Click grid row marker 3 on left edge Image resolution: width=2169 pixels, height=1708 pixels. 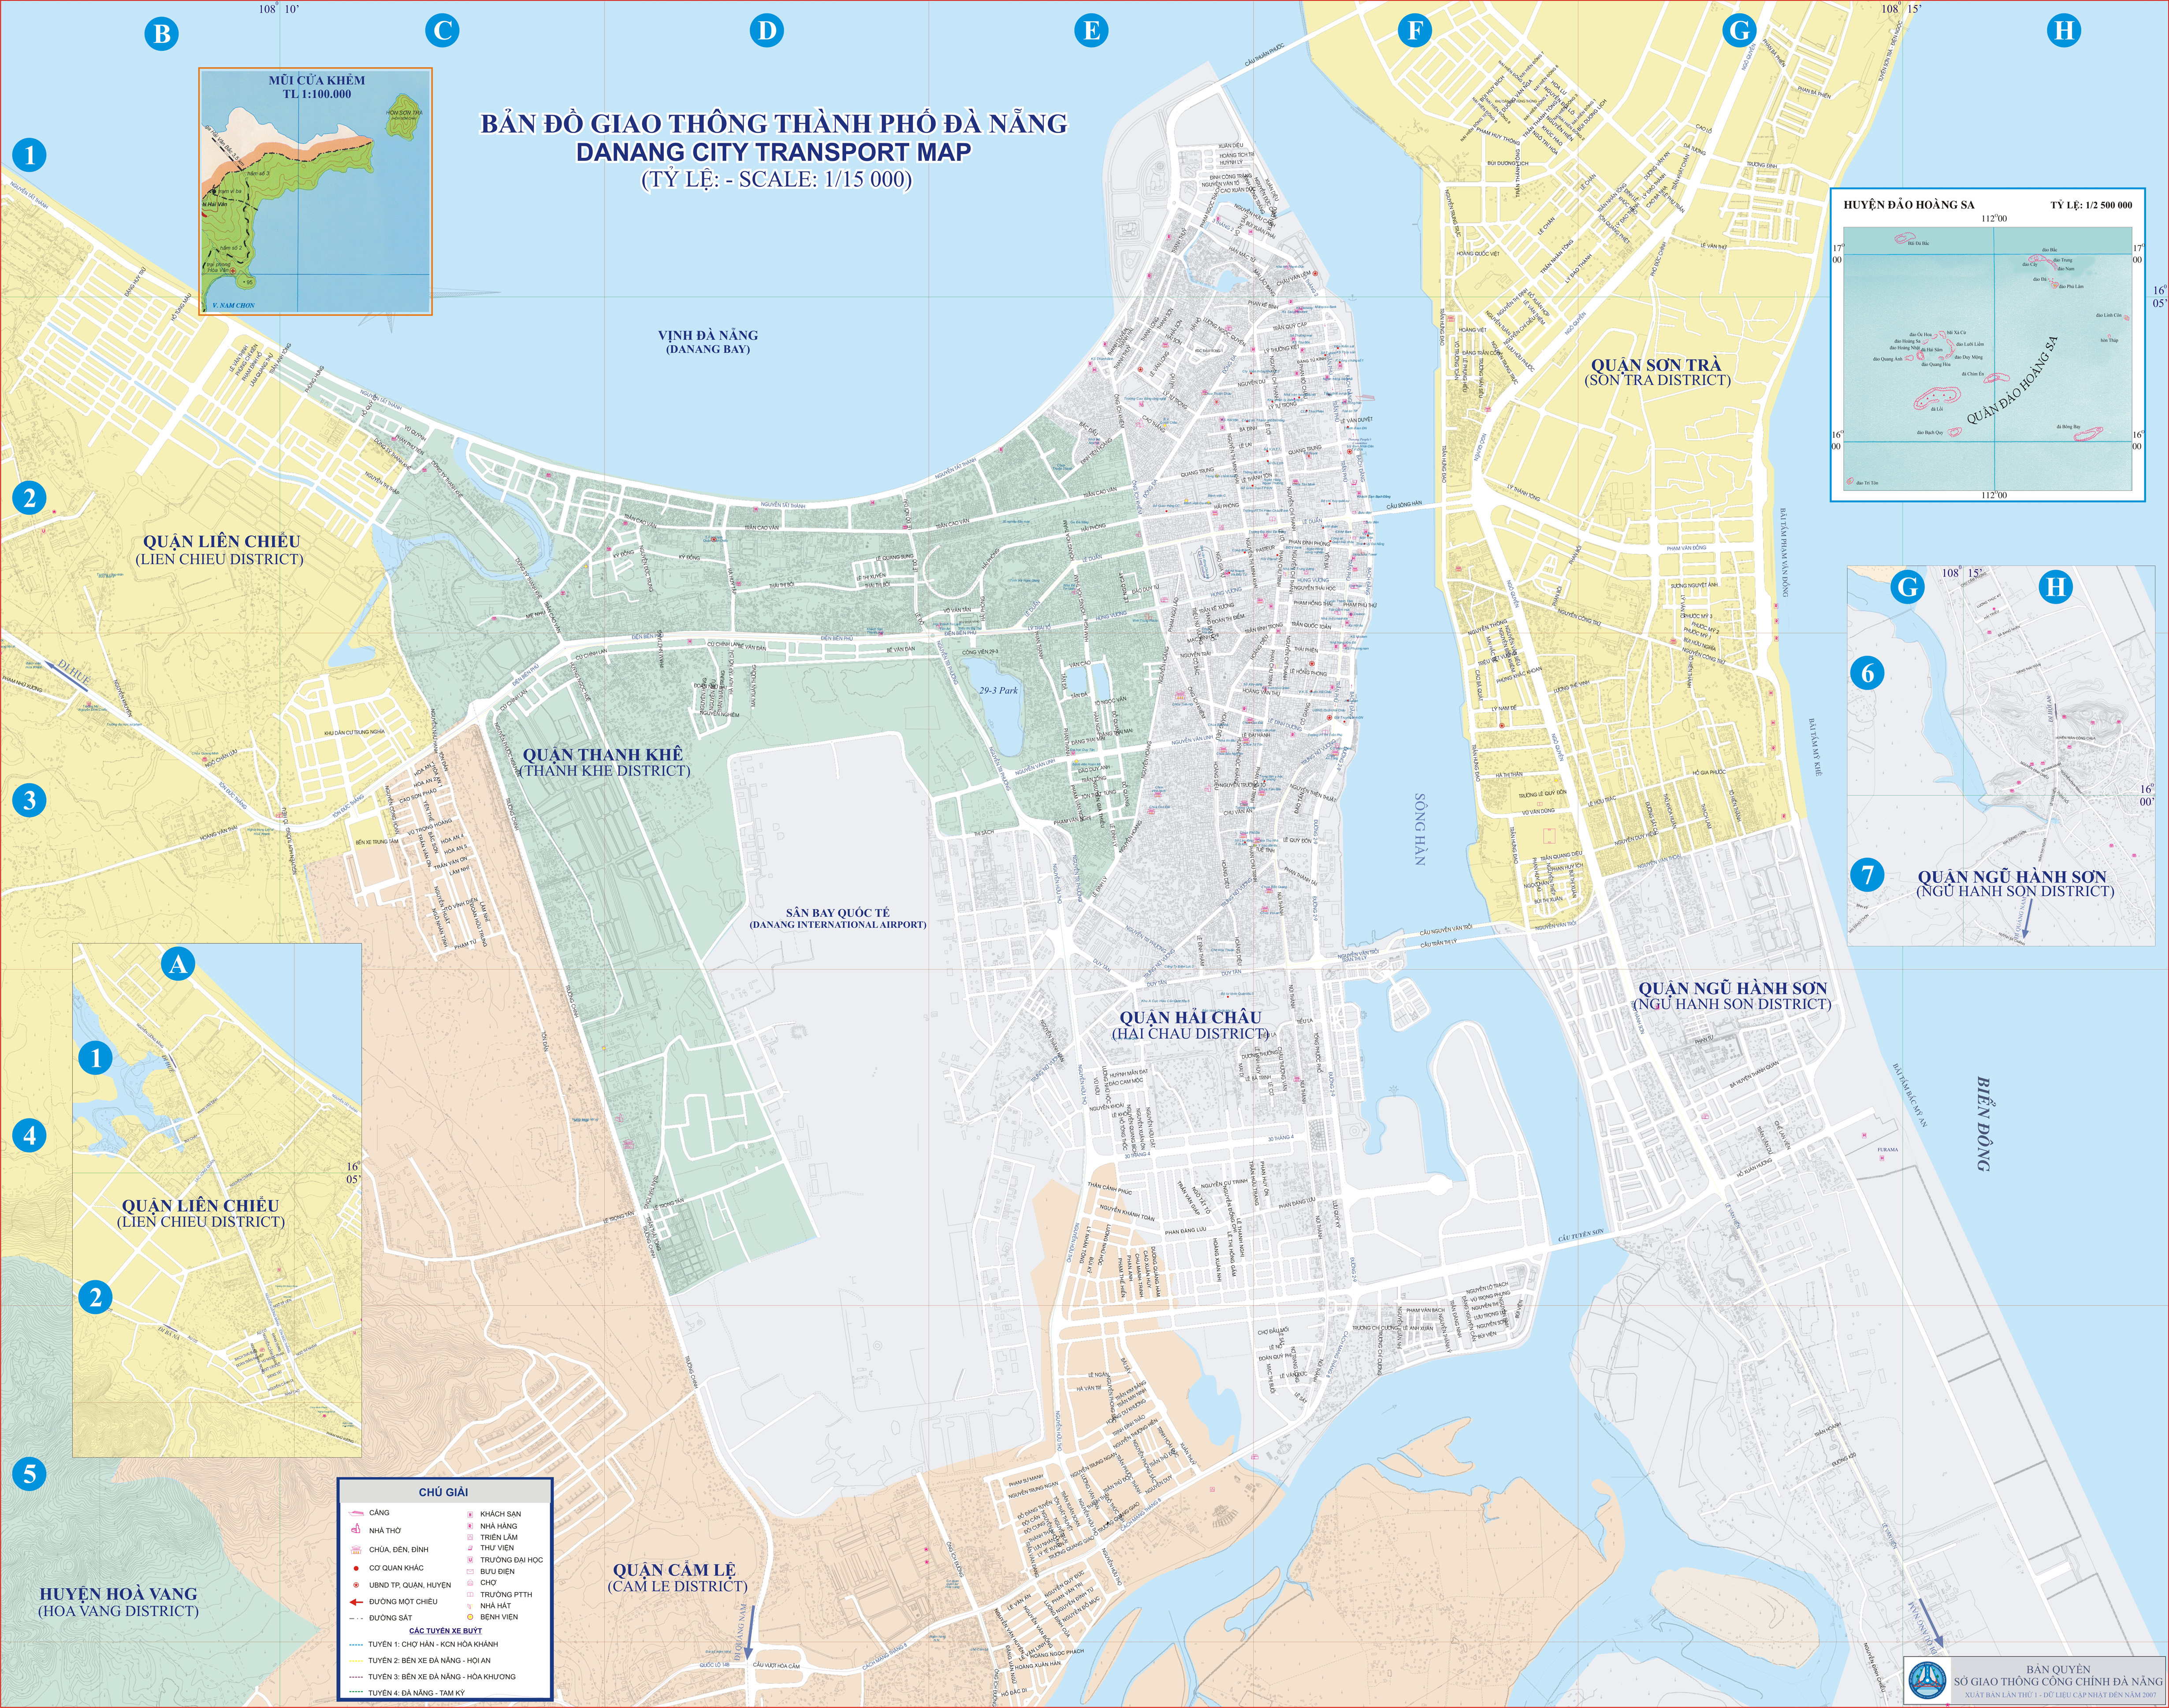pos(29,800)
